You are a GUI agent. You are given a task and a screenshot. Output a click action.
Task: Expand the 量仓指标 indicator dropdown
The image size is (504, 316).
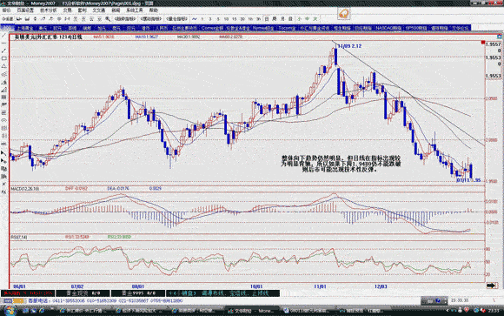(x=176, y=19)
